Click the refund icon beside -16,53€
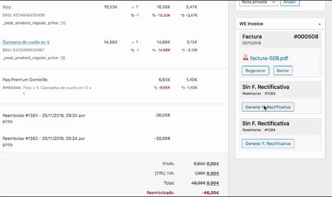332x197 pixels. coord(154,15)
